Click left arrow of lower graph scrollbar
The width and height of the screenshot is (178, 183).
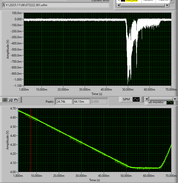(x=146, y=99)
